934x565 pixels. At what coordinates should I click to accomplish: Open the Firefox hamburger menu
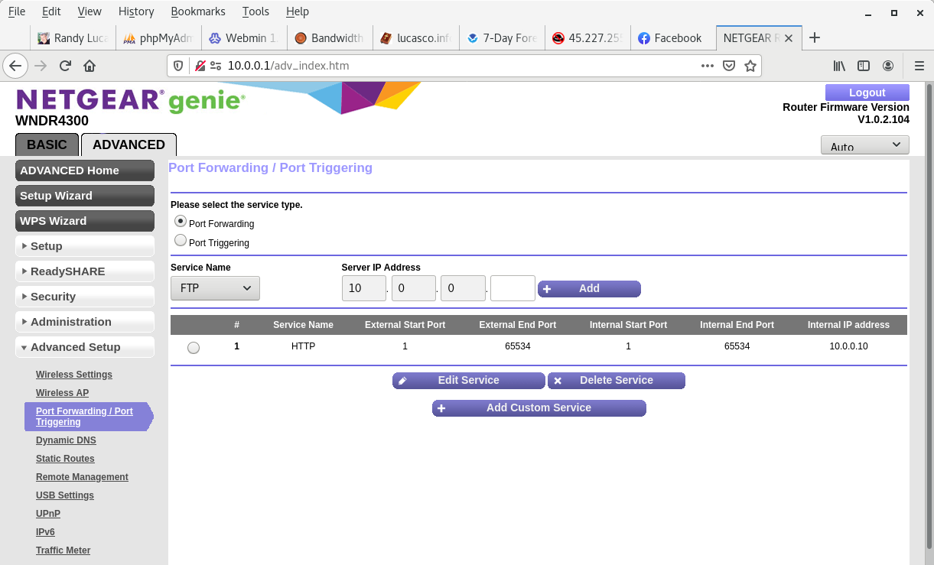[x=919, y=66]
